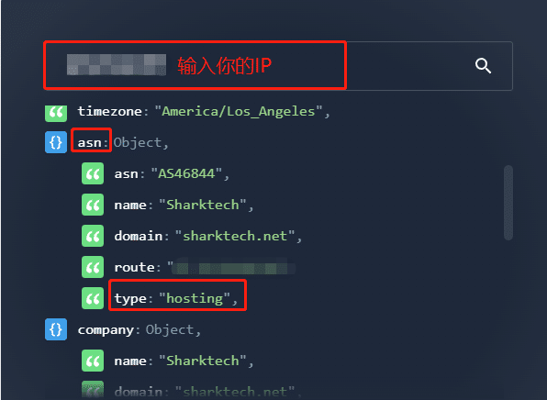Click string icon beside type hosting
This screenshot has height=400, width=547.
(x=93, y=298)
